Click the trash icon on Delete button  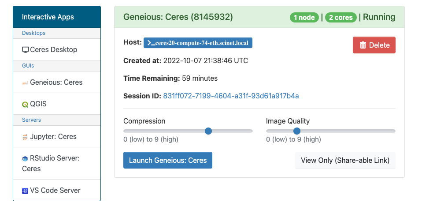pos(363,45)
